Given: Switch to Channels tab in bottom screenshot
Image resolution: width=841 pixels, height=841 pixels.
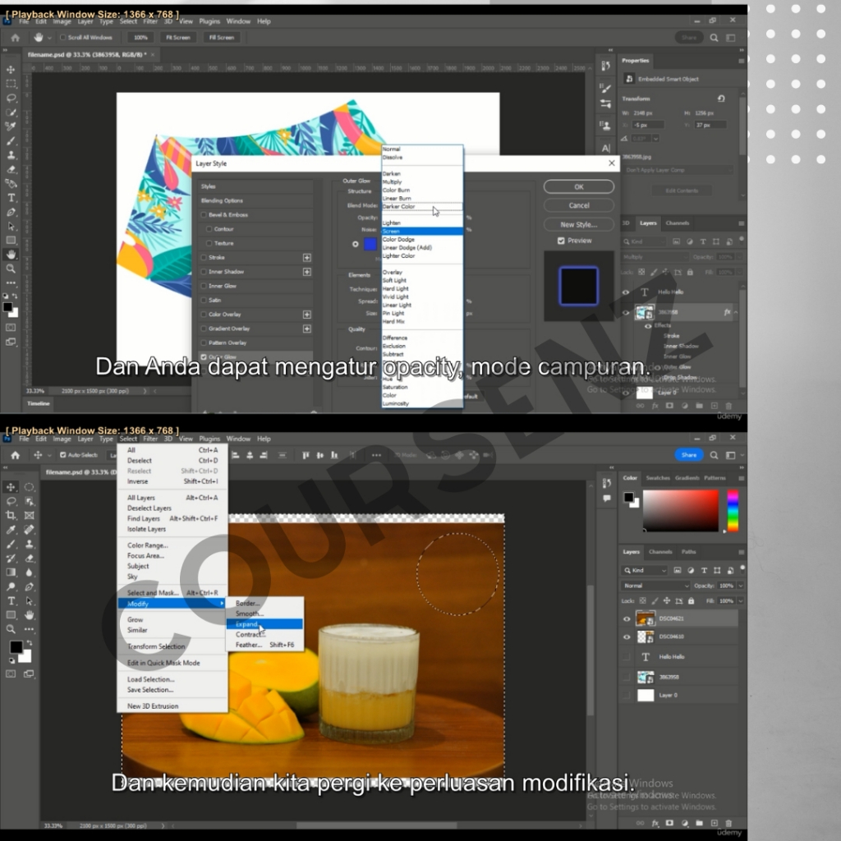Looking at the screenshot, I should 660,551.
